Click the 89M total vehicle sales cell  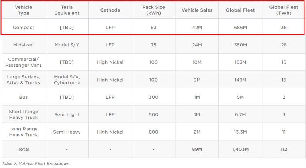(x=197, y=149)
